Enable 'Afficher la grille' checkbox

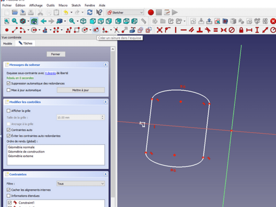[9, 110]
